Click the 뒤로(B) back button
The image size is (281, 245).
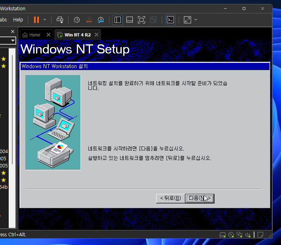(170, 198)
